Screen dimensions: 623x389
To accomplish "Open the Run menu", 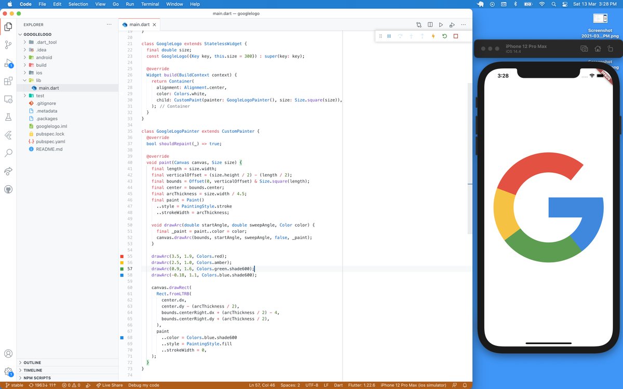I will pyautogui.click(x=130, y=4).
